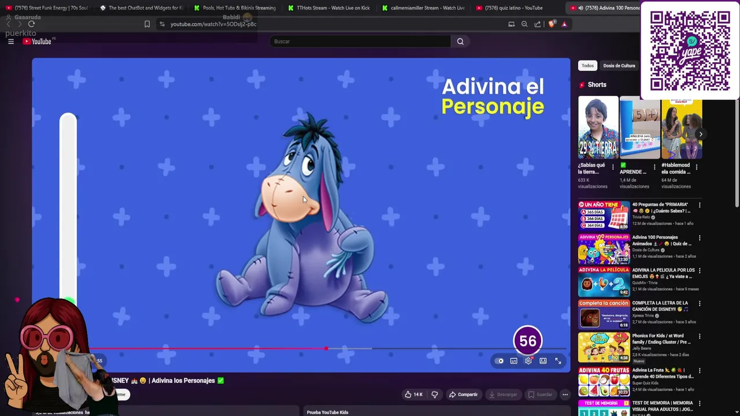This screenshot has width=740, height=416.
Task: Open options for Phonics For Kids video
Action: tap(700, 336)
